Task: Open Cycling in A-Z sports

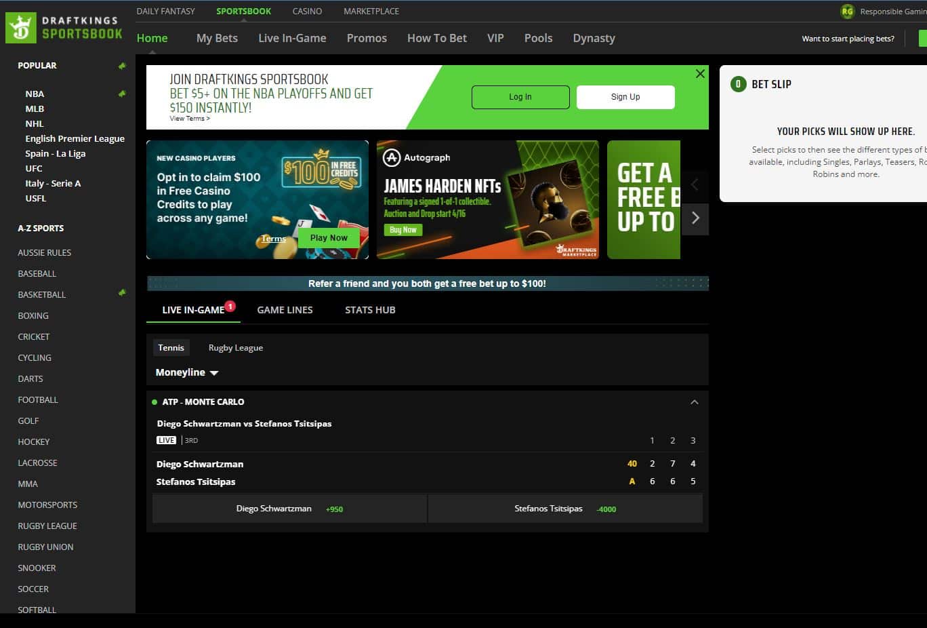Action: point(35,357)
